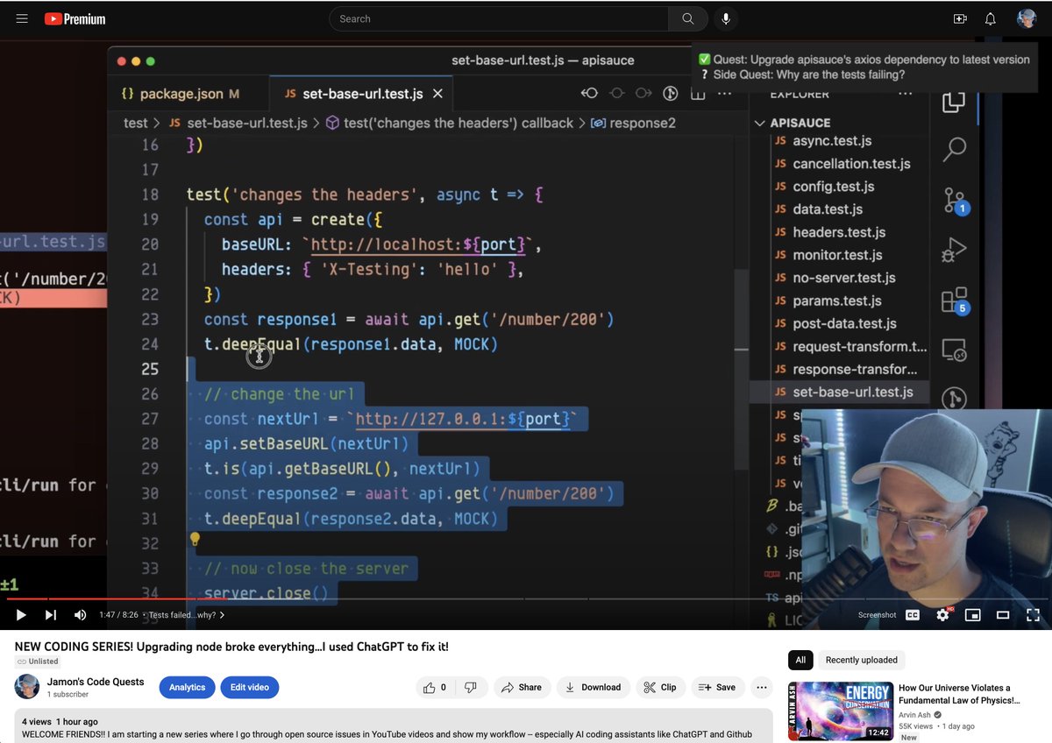This screenshot has width=1052, height=743.
Task: Expand the 'Tests failed...why?' chapter list
Action: [187, 615]
